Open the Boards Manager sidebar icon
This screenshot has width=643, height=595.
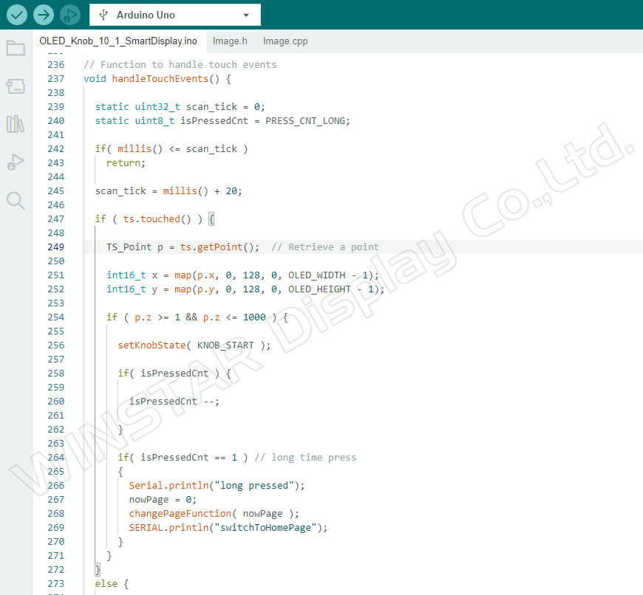click(x=16, y=86)
